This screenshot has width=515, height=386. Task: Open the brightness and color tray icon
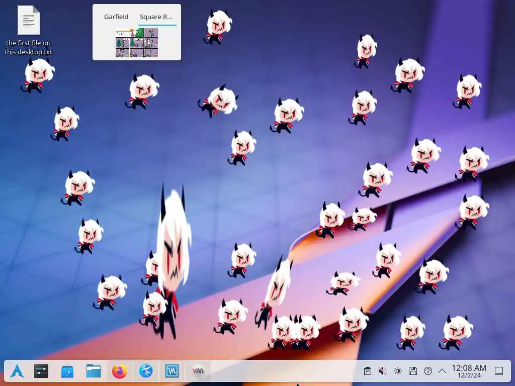point(398,371)
